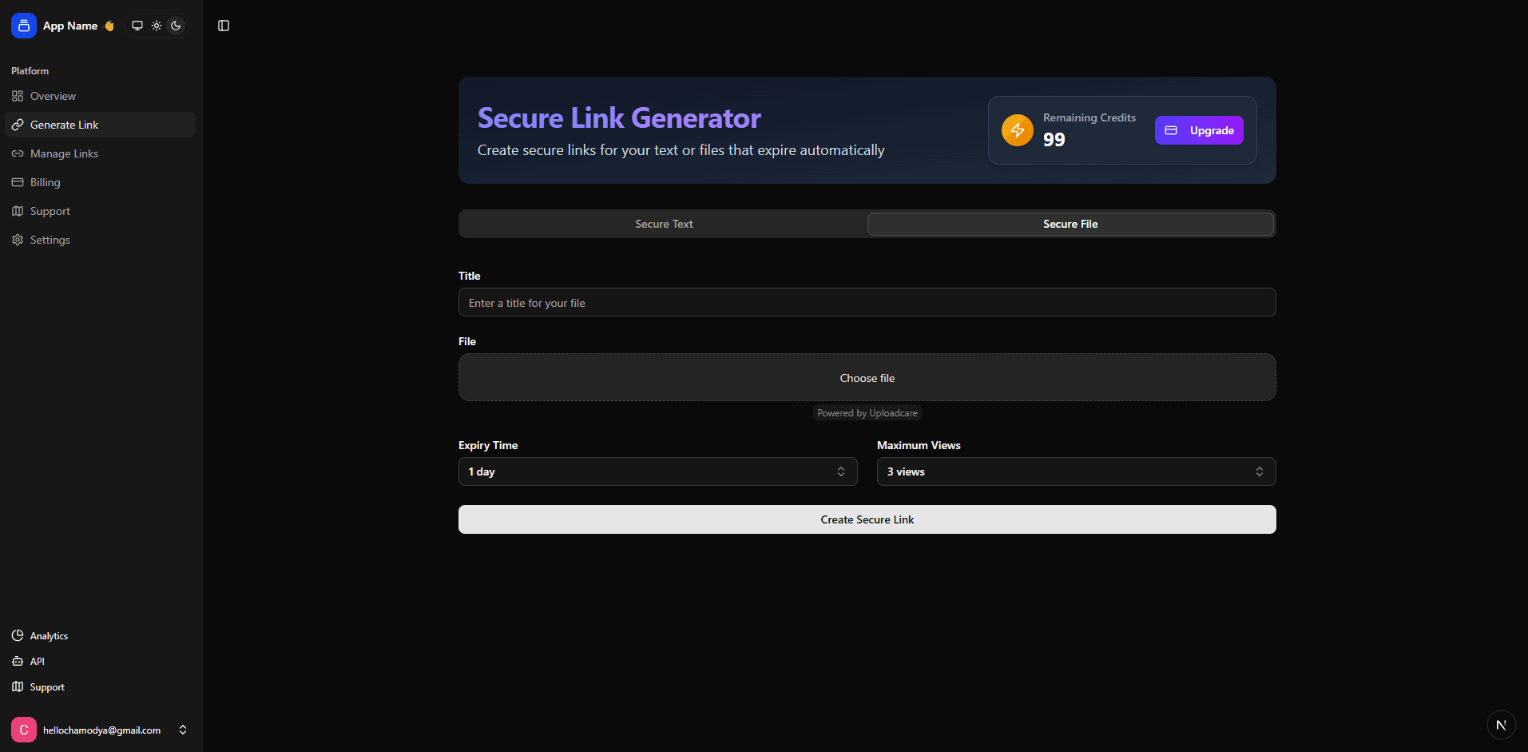Click the pink user avatar C

coord(24,730)
